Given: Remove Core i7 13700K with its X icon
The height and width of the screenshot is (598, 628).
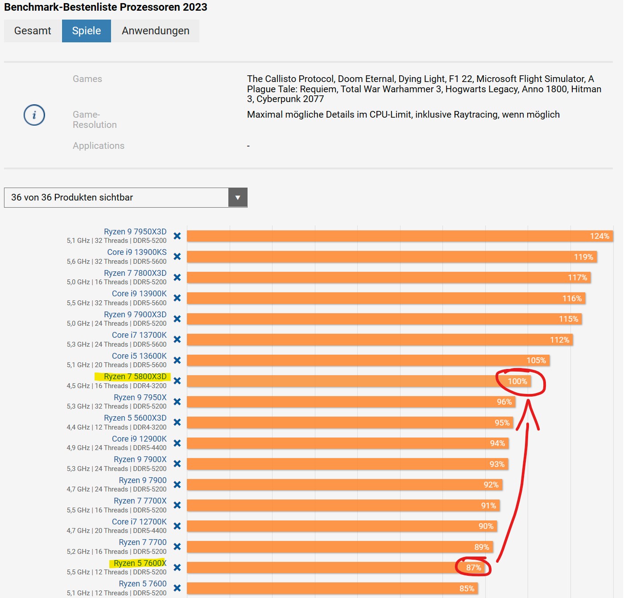Looking at the screenshot, I should point(177,340).
